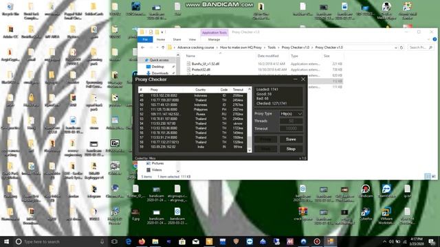Switch to the View ribbon tab
Image resolution: width=440 pixels, height=247 pixels.
(192, 40)
